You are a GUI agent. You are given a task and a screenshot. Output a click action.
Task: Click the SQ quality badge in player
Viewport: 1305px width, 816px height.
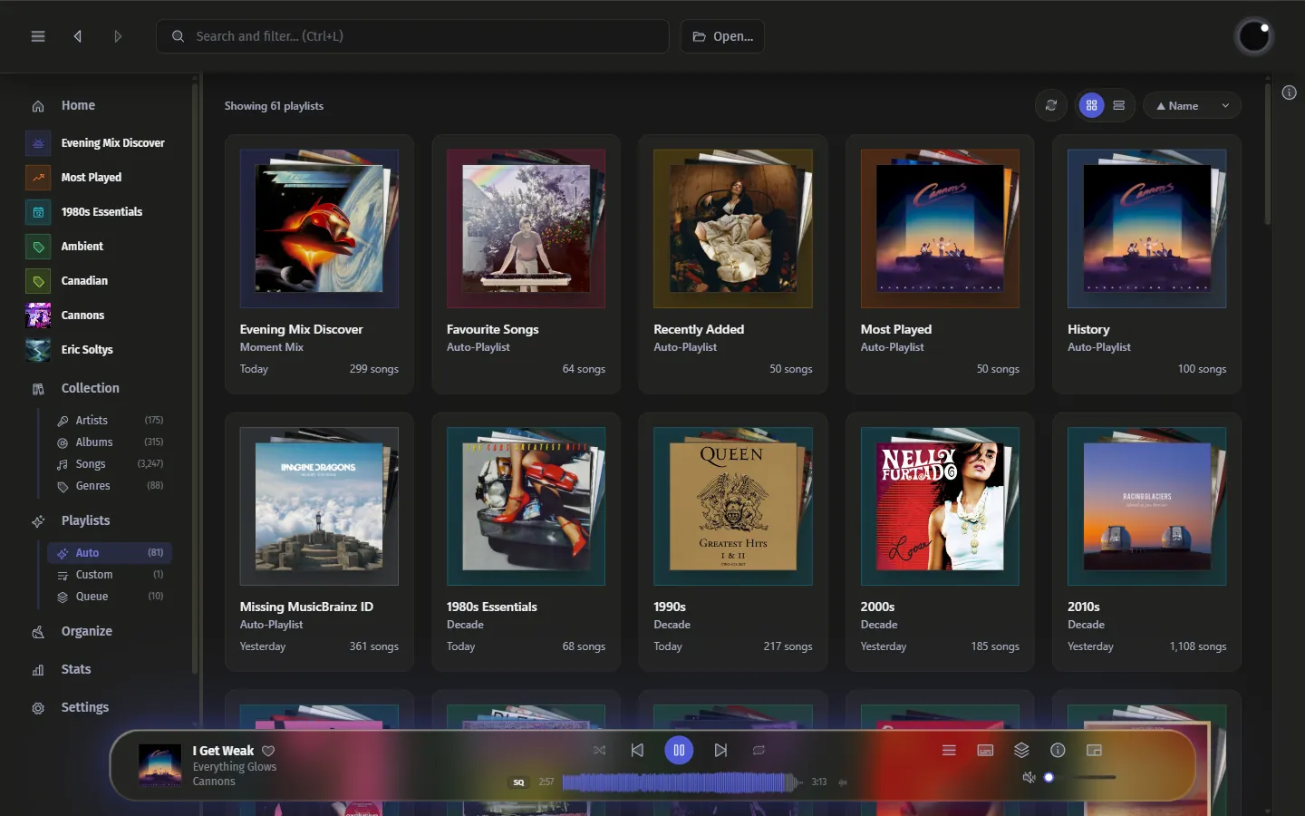pos(518,782)
